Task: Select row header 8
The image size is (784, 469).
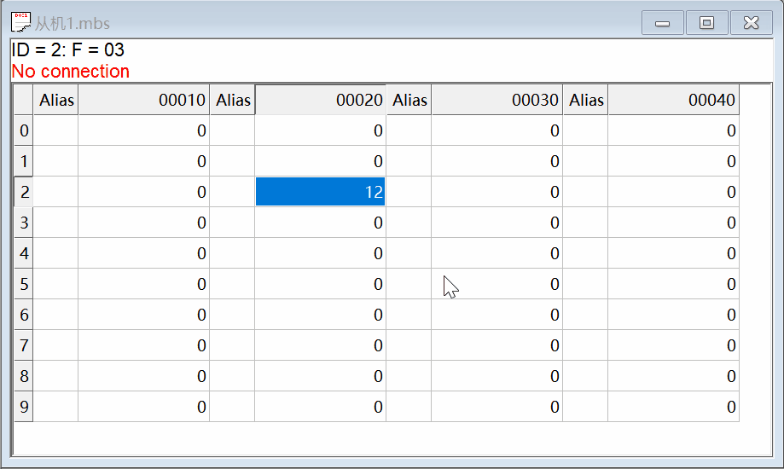Action: [x=24, y=376]
